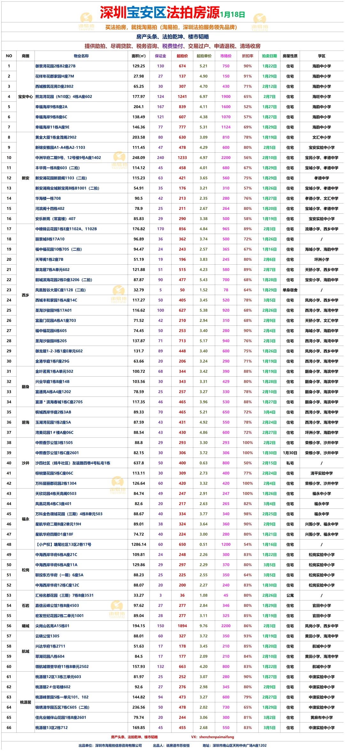Select the 松岗 district cell
This screenshot has height=751, width=345.
[26, 570]
